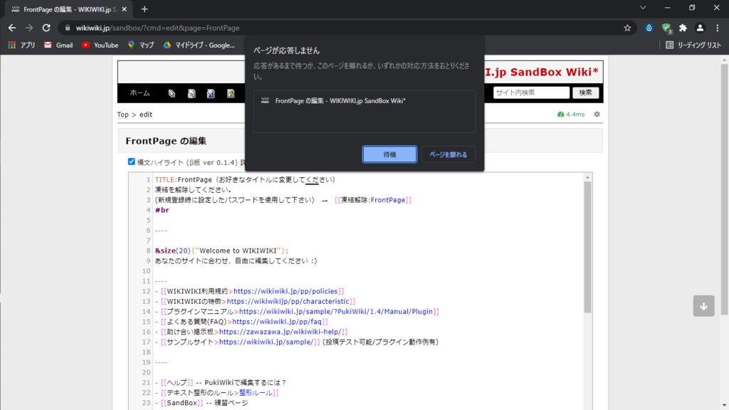Screen dimensions: 729x410
Task: Open the Chrome three-dot menu
Action: 717,28
